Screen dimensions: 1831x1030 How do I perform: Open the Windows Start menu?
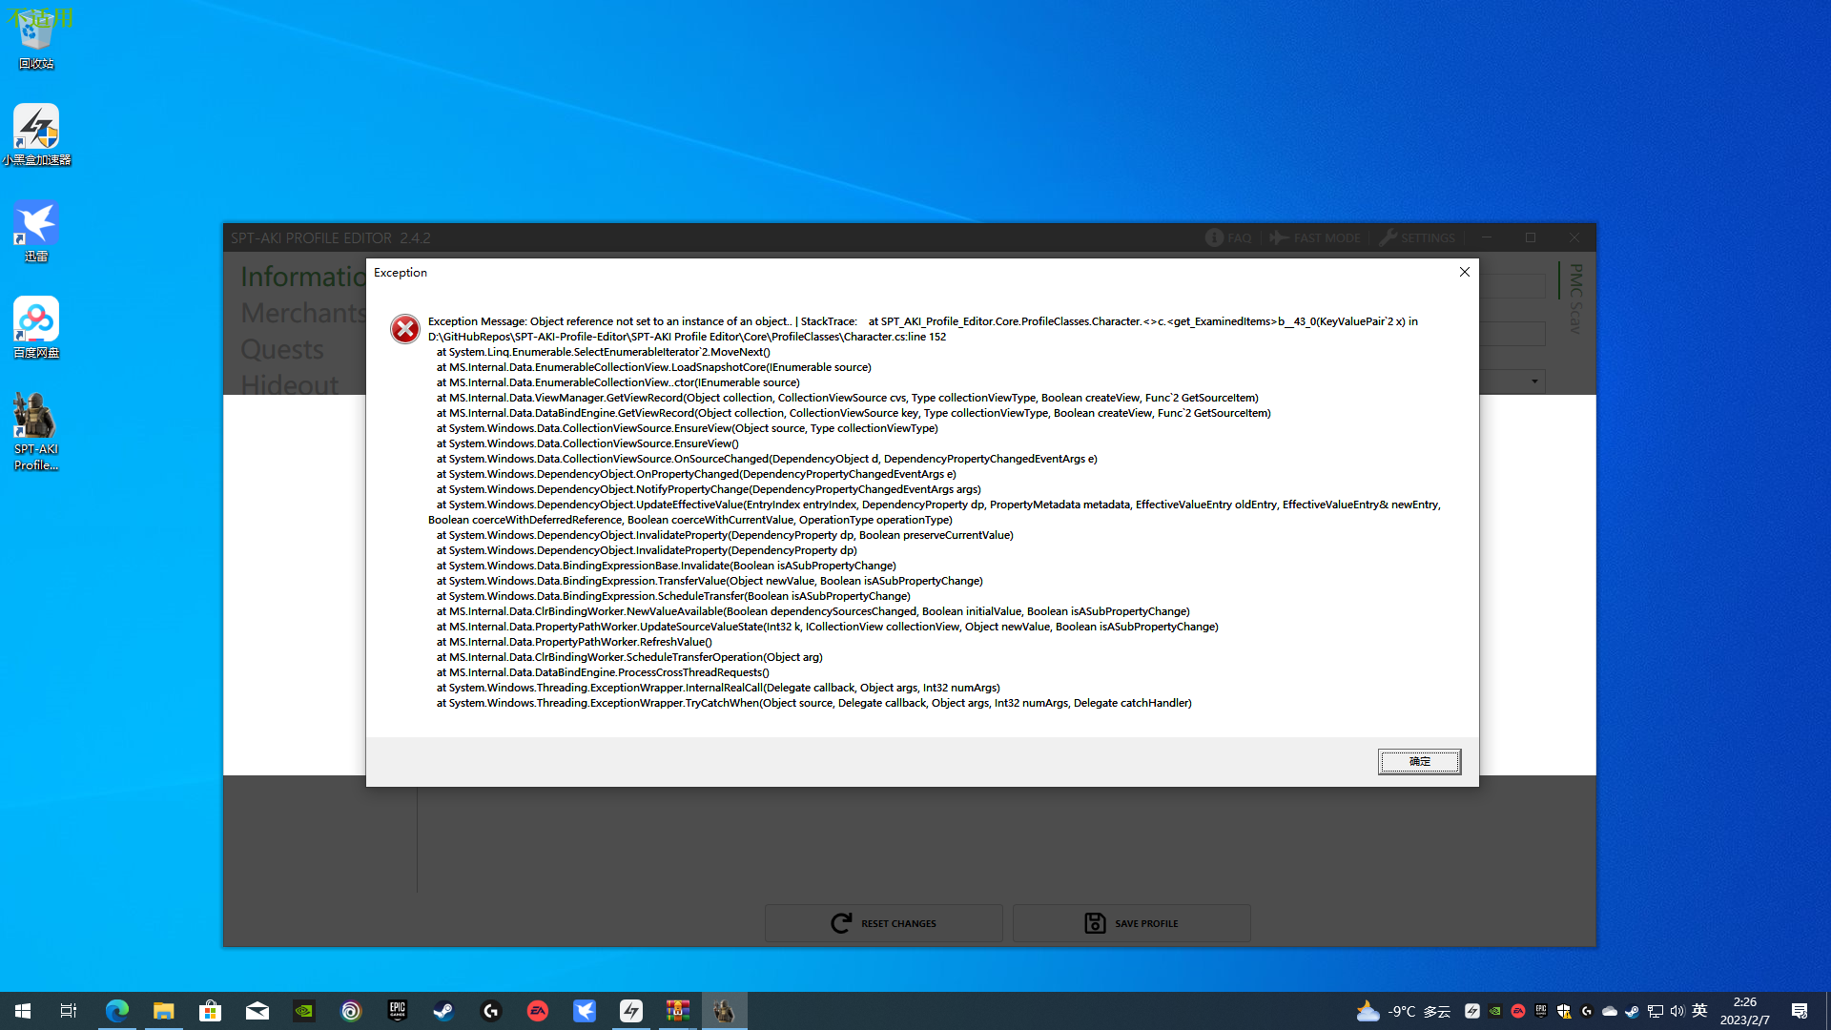pos(23,1011)
